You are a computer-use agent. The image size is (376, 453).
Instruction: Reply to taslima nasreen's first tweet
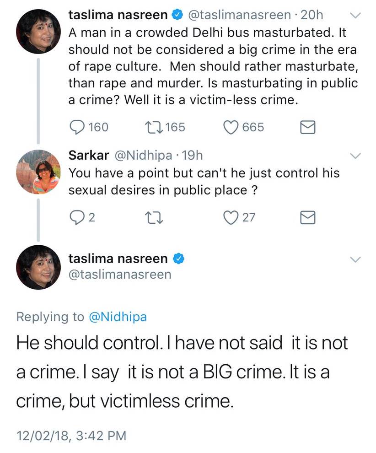point(76,127)
